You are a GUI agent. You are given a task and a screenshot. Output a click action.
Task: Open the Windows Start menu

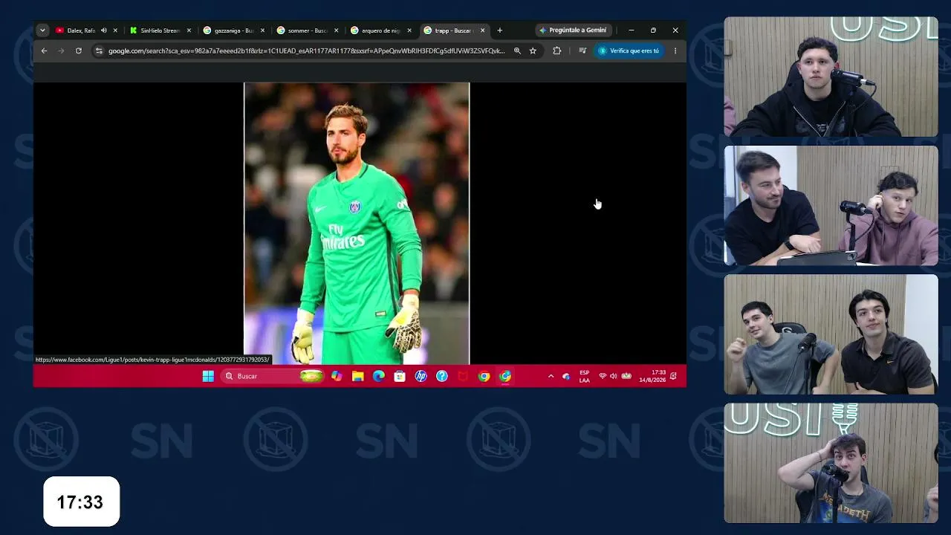pyautogui.click(x=208, y=376)
